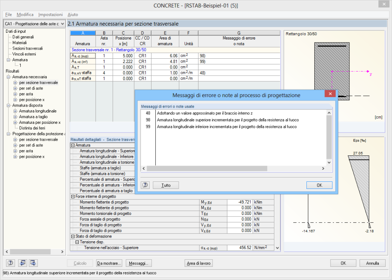Image resolution: width=392 pixels, height=280 pixels.
Task: Expand the 'Armatura longitudinale' tree node
Action: 15,111
